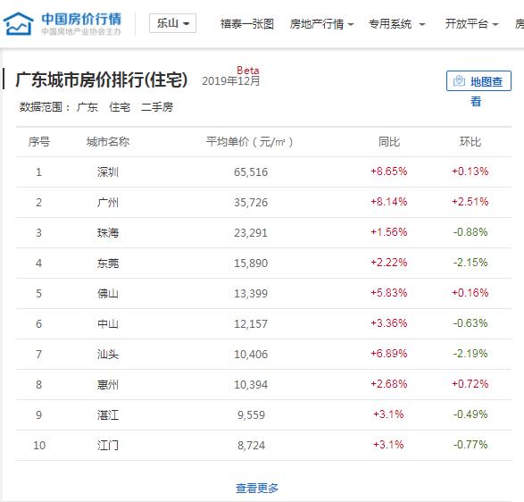524x502 pixels.
Task: Click the price value 15,890
Action: tap(251, 264)
